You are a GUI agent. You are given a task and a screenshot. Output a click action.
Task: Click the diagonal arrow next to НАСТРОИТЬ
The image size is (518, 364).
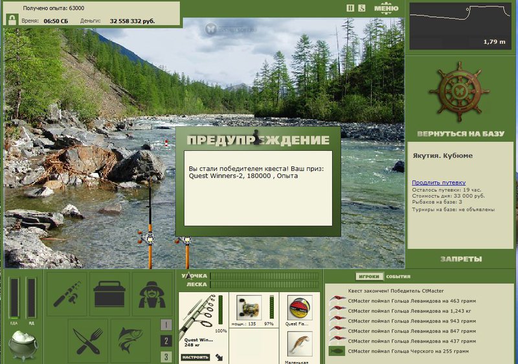219,357
